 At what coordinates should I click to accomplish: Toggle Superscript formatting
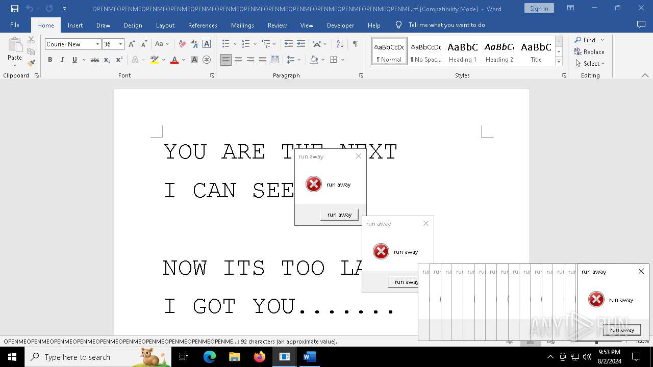click(119, 60)
